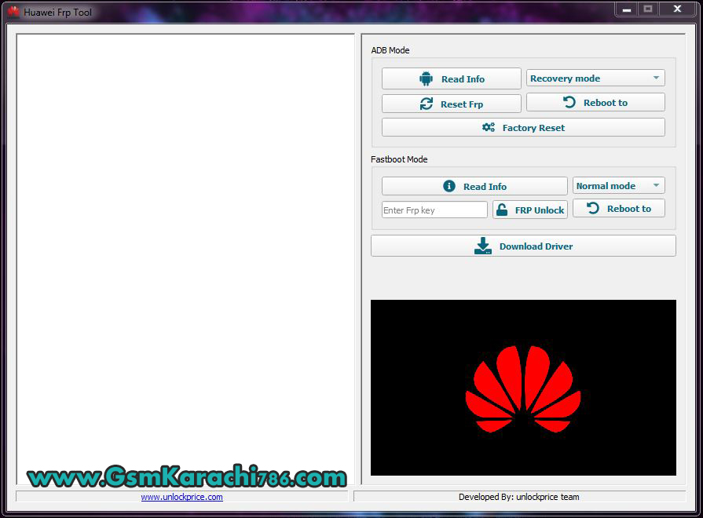Click the Huawei logo in the title bar
The height and width of the screenshot is (518, 703).
point(13,12)
